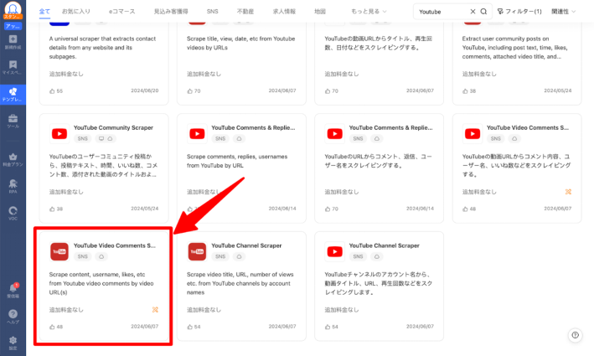Viewport: 594px width, 356px height.
Task: Switch to the 求人情報 tab
Action: [284, 12]
